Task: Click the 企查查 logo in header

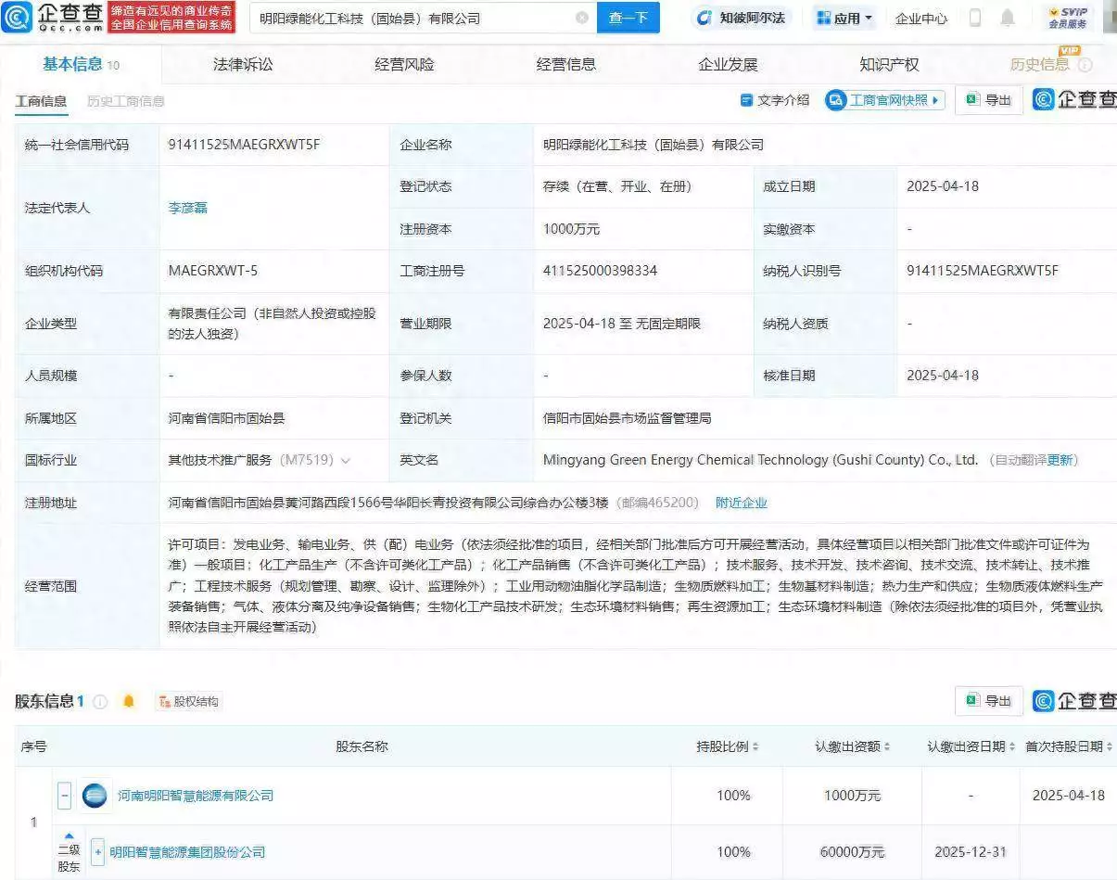Action: click(x=52, y=17)
